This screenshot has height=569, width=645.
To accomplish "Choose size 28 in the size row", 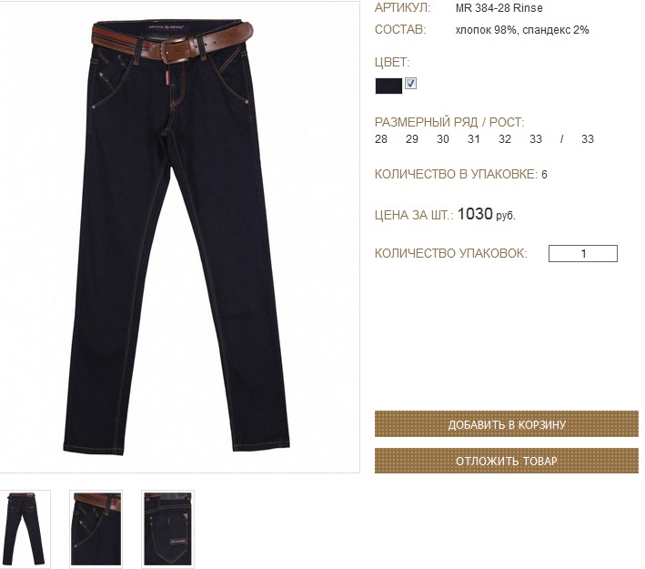I will 381,139.
